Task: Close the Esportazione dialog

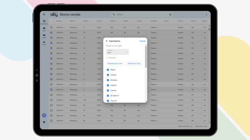Action: pyautogui.click(x=107, y=41)
